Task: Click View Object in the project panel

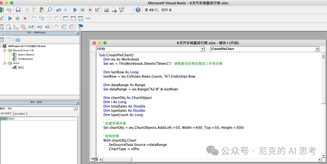Action: click(8, 39)
